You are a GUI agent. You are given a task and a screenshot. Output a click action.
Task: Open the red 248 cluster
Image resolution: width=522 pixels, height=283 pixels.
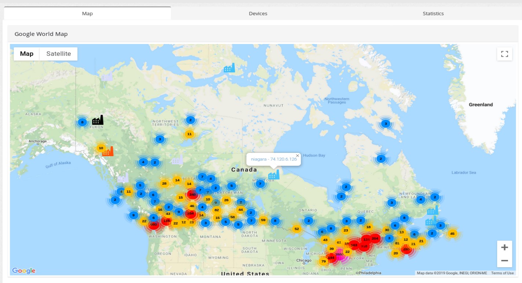click(x=192, y=195)
